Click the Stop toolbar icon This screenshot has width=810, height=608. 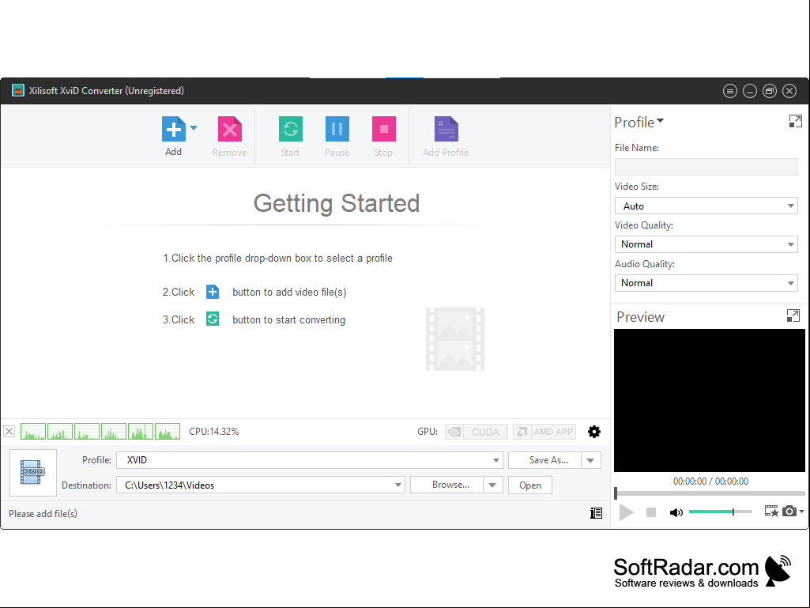(x=384, y=129)
